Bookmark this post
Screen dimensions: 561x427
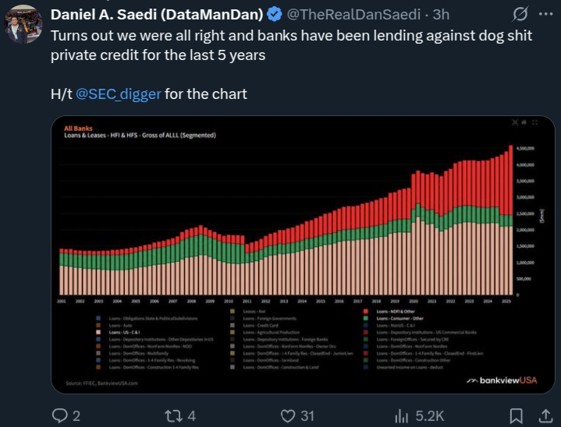[516, 416]
